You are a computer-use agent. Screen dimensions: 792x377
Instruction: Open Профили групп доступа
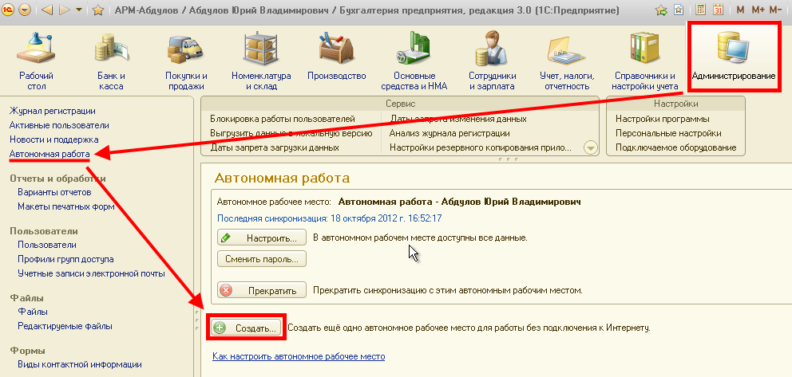click(x=65, y=259)
